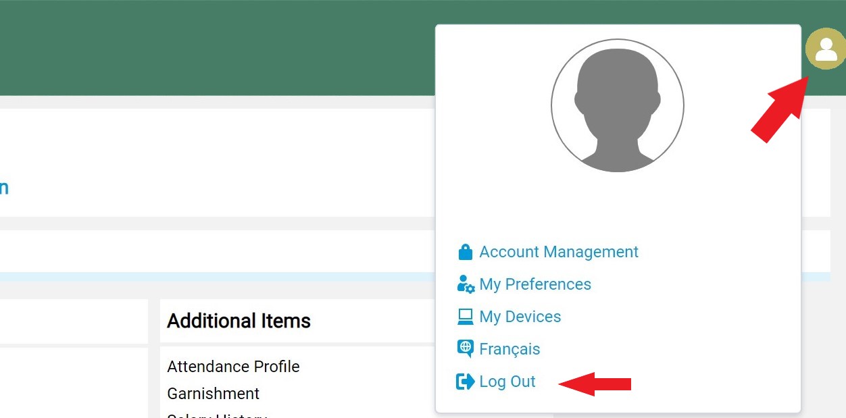Open the partially visible Salary History item
This screenshot has height=418, width=846.
[217, 415]
